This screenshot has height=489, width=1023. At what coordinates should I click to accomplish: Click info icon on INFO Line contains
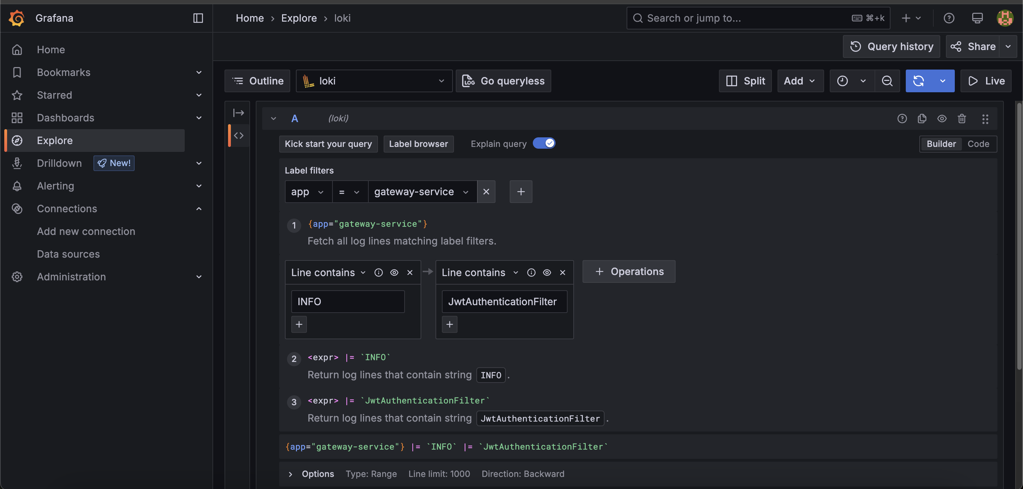378,273
